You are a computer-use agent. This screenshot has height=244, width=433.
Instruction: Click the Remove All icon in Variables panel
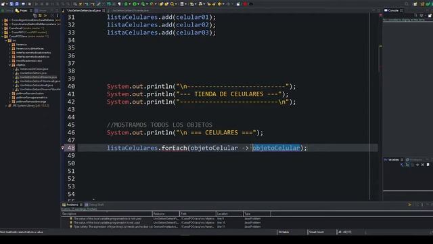[x=422, y=165]
